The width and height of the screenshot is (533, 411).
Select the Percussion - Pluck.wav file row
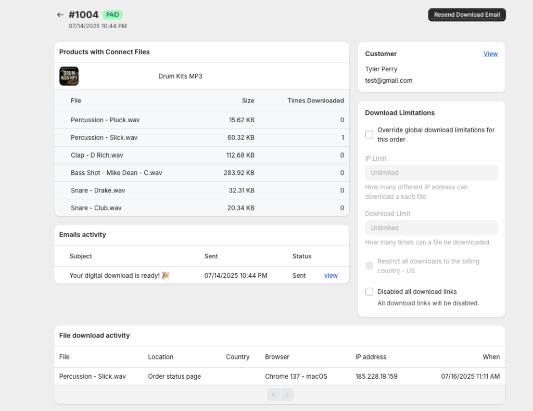[201, 120]
